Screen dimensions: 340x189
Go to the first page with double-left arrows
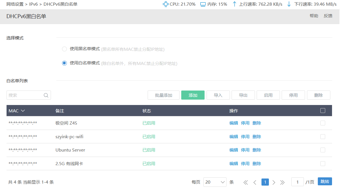pyautogui.click(x=246, y=182)
